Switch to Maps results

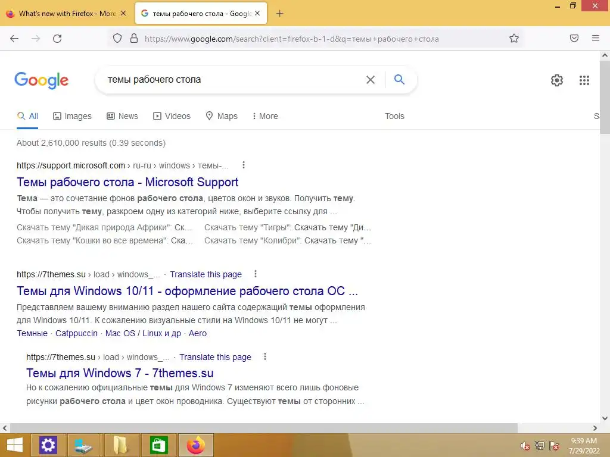tap(222, 116)
